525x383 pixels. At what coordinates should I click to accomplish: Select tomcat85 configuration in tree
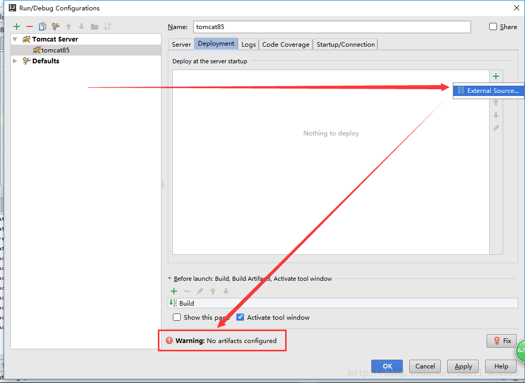click(x=86, y=50)
